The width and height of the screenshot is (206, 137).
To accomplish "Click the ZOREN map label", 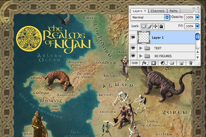I will pos(175,112).
